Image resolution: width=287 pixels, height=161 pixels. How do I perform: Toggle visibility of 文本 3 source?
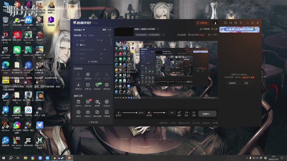click(102, 54)
